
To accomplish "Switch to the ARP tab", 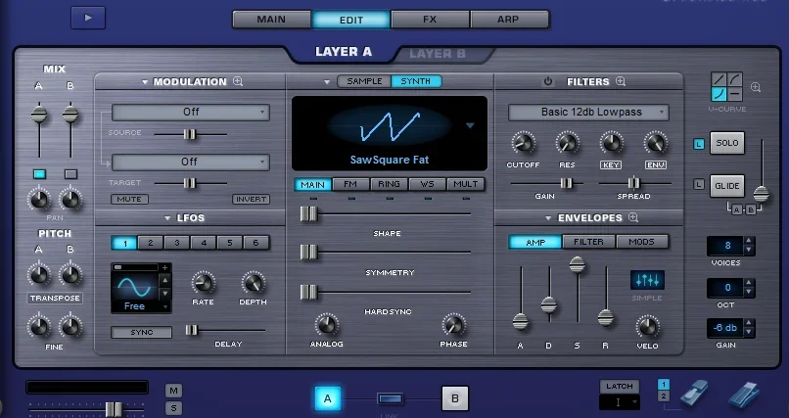I will [509, 20].
